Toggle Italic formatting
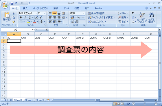 [x=25, y=18]
